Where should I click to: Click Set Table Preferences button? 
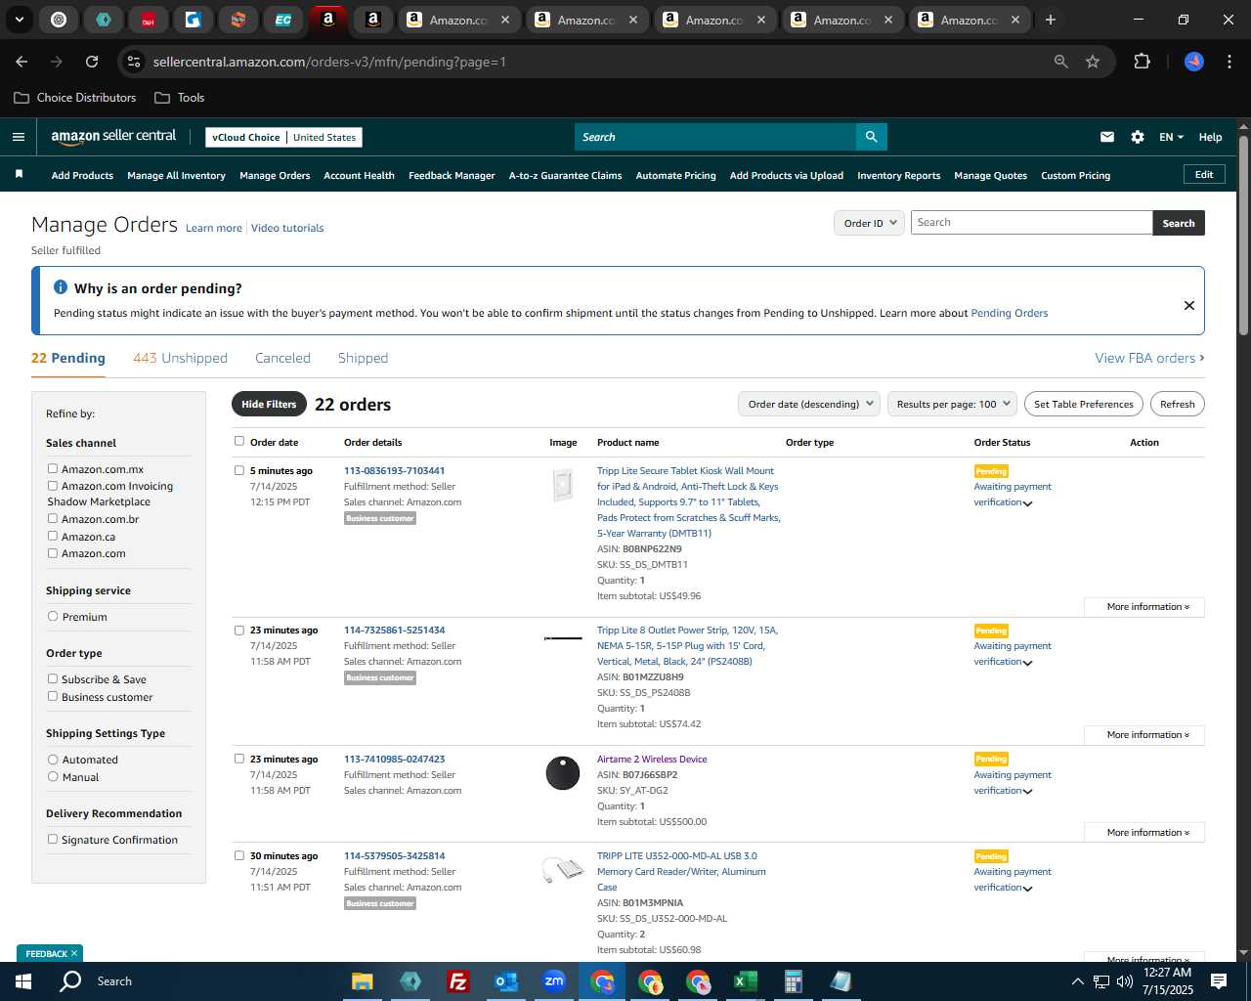tap(1083, 404)
